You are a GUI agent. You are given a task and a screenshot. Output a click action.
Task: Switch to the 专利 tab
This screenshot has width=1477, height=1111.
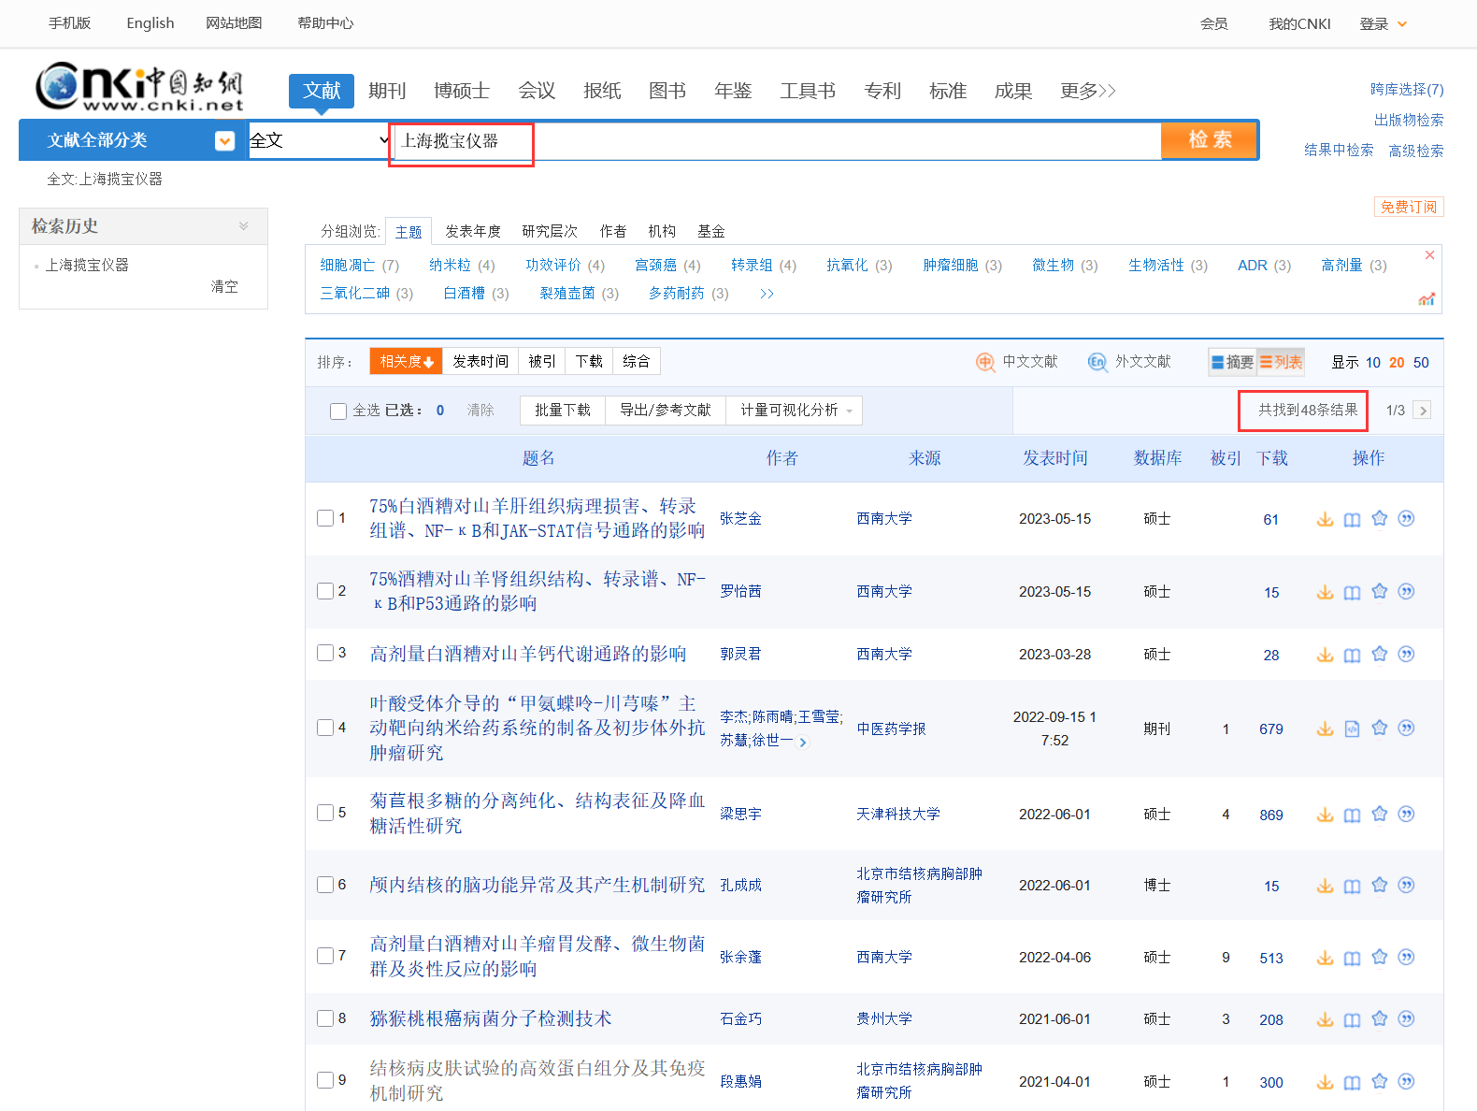click(x=882, y=91)
